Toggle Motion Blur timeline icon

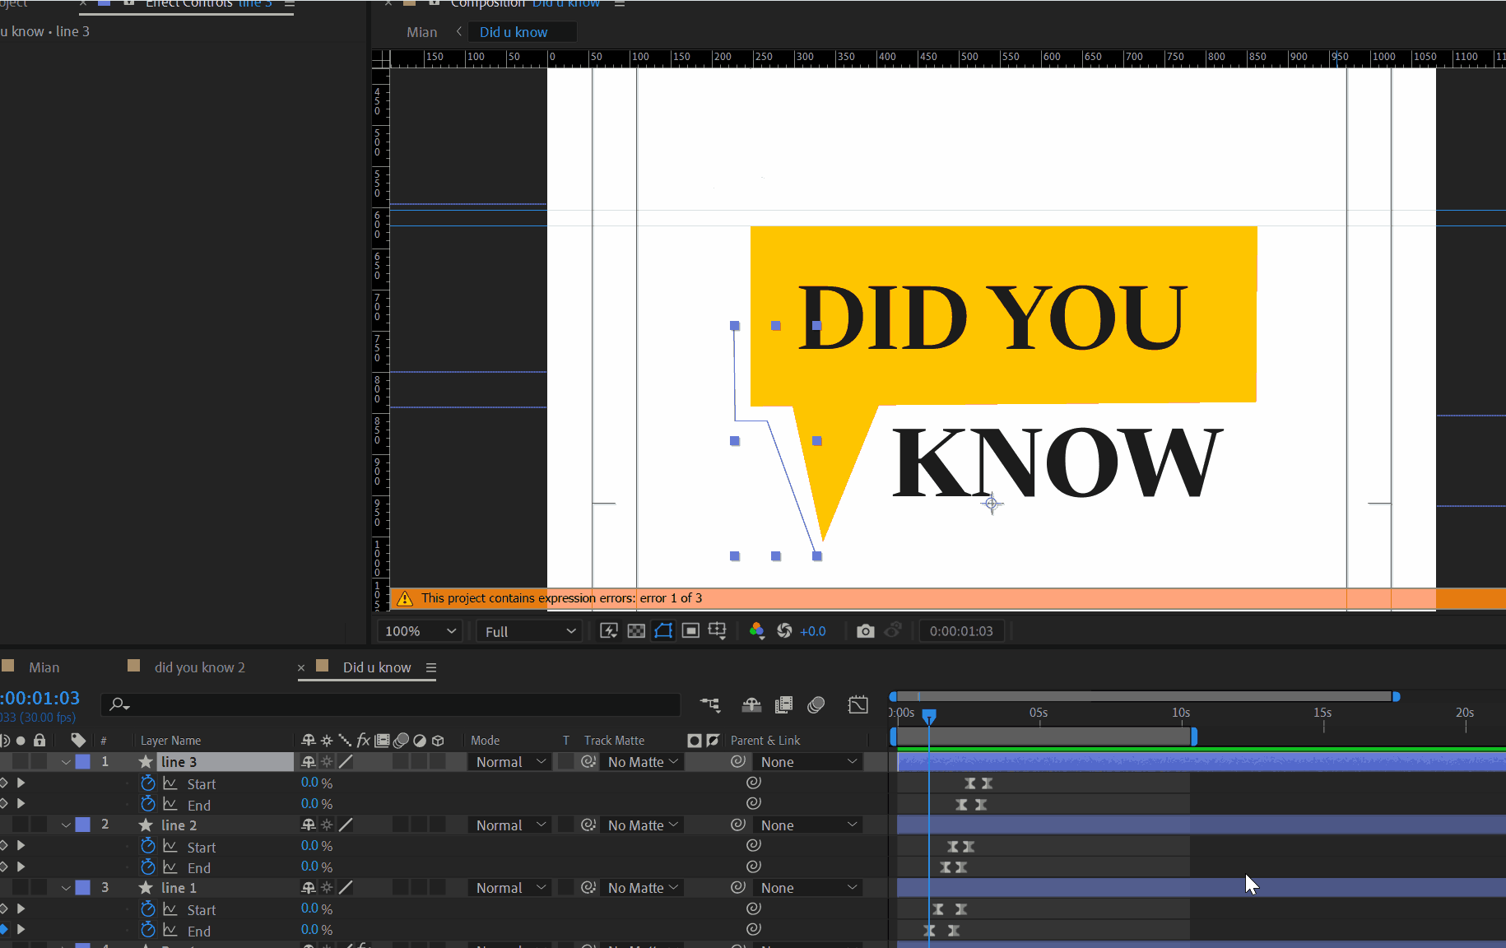pyautogui.click(x=816, y=704)
